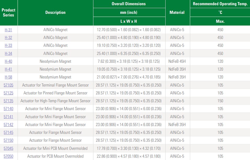Open product series 57135 link
Viewport: 250px width, 160px height.
click(x=8, y=101)
